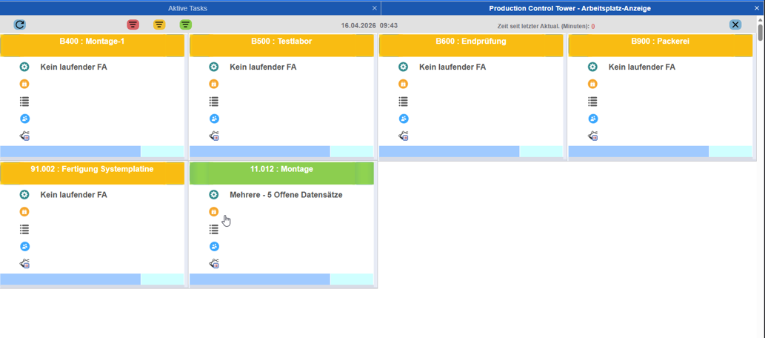
Task: Open gear icon in 91.002 Fertigung Systemplatine
Action: (24, 195)
